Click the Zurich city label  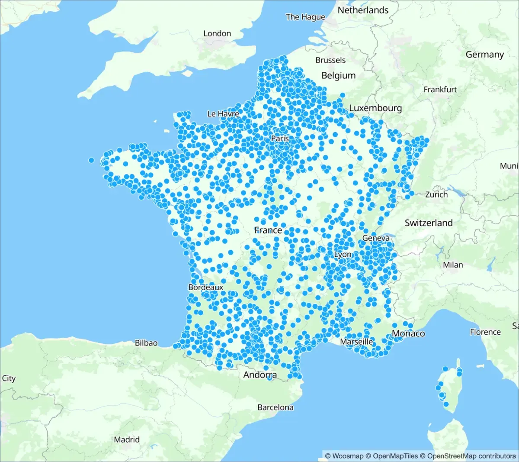point(436,194)
